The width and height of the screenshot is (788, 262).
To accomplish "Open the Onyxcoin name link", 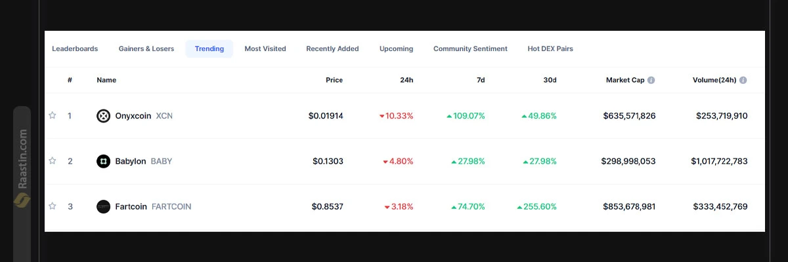I will [x=133, y=116].
